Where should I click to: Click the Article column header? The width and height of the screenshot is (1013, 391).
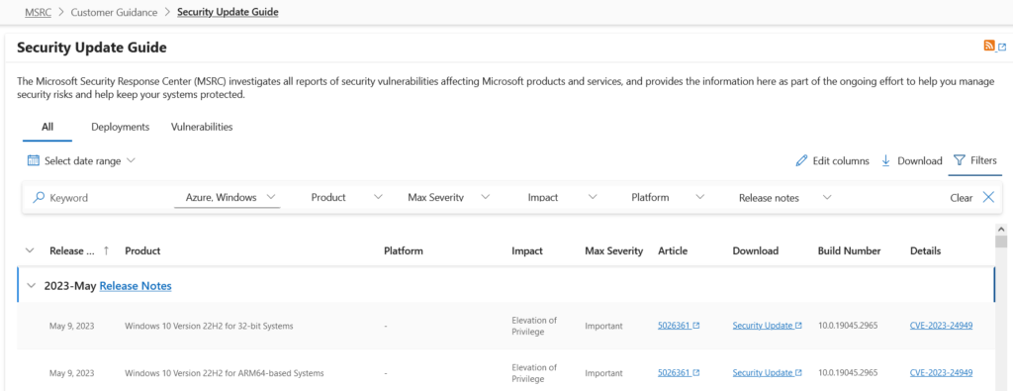[673, 250]
